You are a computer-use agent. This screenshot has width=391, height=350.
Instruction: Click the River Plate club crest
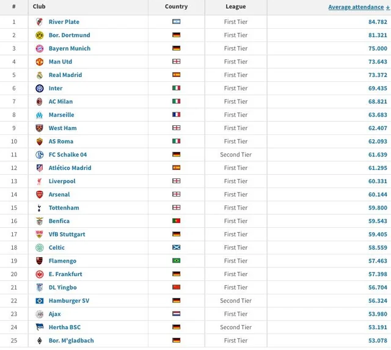pyautogui.click(x=40, y=22)
